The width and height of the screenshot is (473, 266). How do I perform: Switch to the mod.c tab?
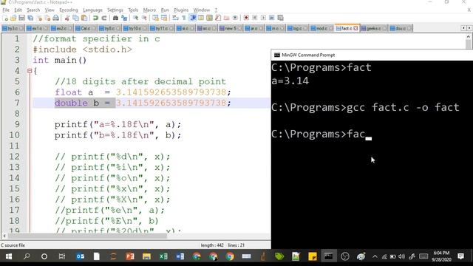[321, 28]
